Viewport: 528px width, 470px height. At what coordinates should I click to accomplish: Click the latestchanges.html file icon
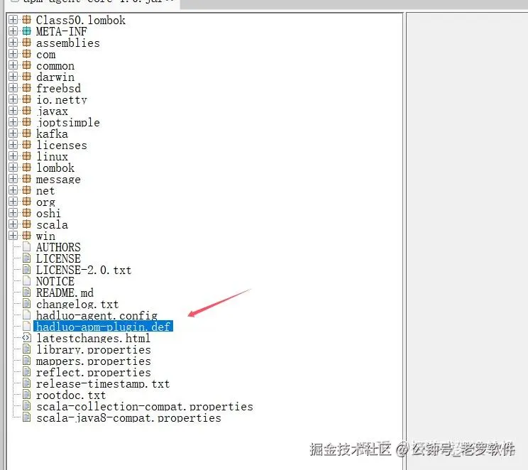[x=26, y=338]
